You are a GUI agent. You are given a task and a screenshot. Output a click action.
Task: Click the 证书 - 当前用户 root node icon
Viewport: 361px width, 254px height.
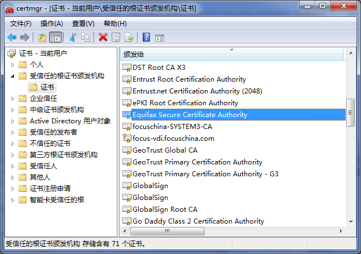click(11, 54)
